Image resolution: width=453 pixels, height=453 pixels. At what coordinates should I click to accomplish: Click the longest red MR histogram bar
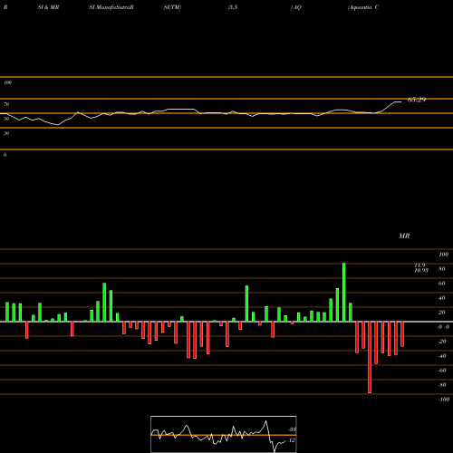pos(370,357)
